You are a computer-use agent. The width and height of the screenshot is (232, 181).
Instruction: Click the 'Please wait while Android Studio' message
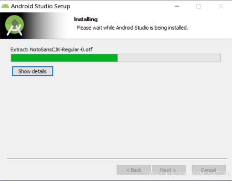click(132, 28)
